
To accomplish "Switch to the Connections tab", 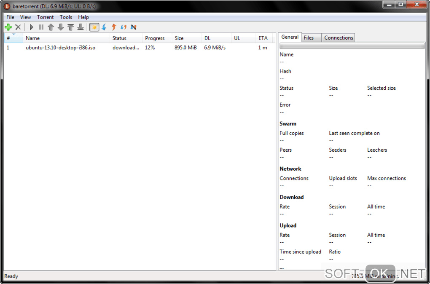I will coord(339,38).
